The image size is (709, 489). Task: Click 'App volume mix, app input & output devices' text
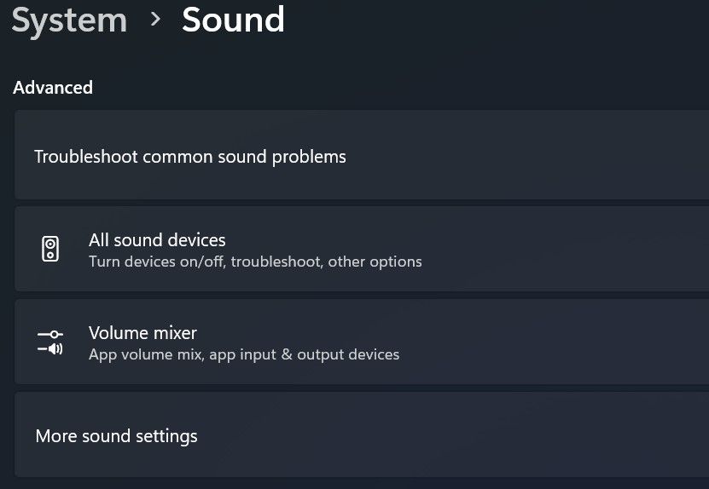pos(244,354)
